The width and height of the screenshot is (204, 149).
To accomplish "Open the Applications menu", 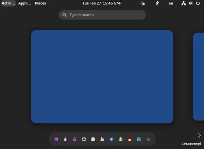I will tap(25, 3).
